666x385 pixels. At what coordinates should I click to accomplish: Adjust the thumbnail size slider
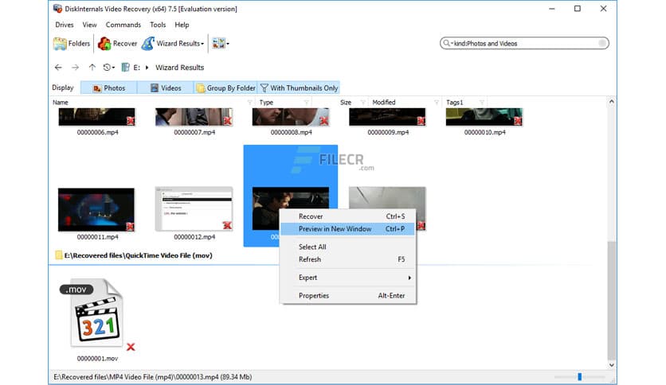click(x=579, y=376)
